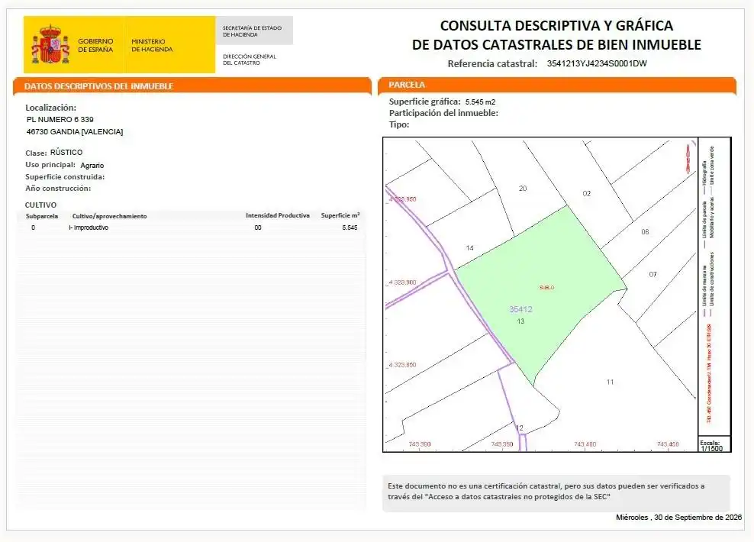Click the 'Este documento no es una certificación catastral' notice

556,492
